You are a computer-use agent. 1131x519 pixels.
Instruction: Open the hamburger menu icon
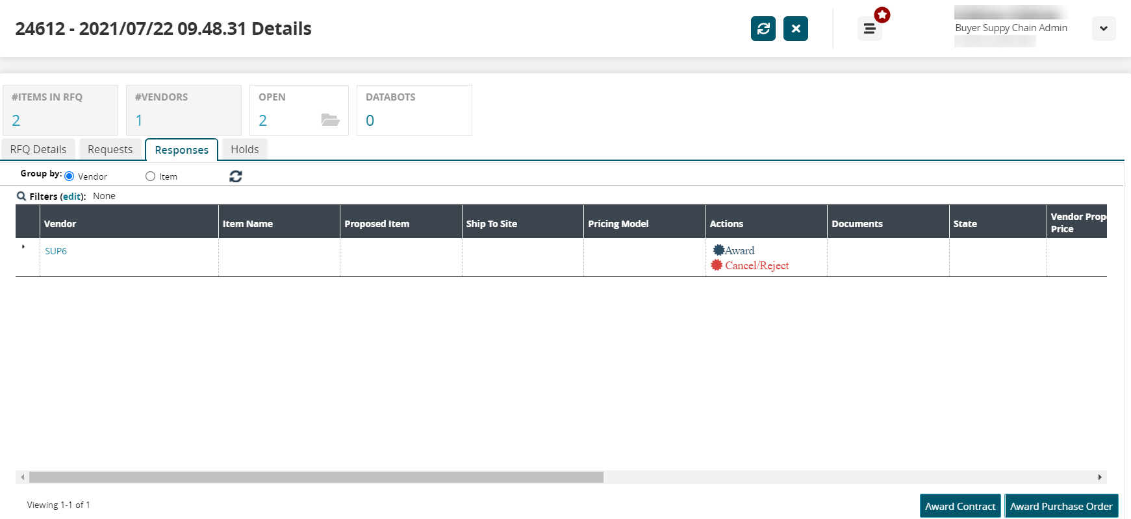870,29
